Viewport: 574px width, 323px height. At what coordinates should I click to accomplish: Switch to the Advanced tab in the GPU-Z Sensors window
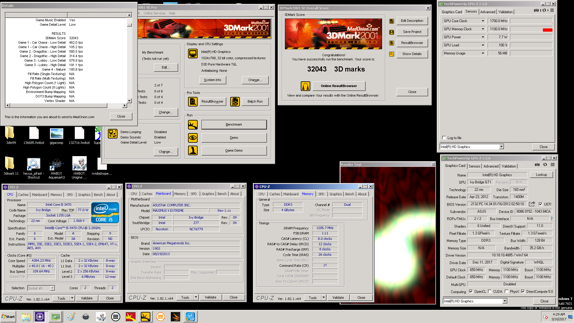(488, 12)
